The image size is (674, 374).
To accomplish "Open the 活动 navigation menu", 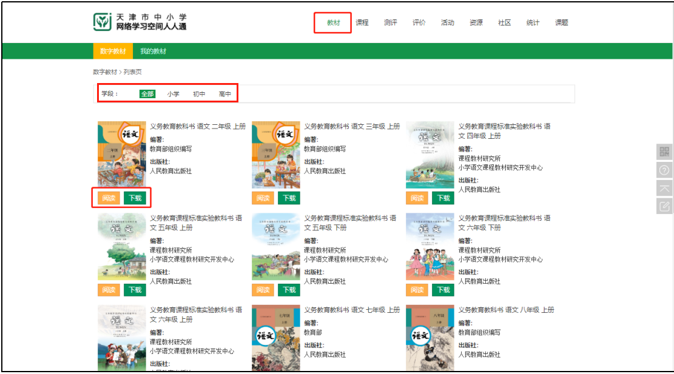I will [448, 23].
